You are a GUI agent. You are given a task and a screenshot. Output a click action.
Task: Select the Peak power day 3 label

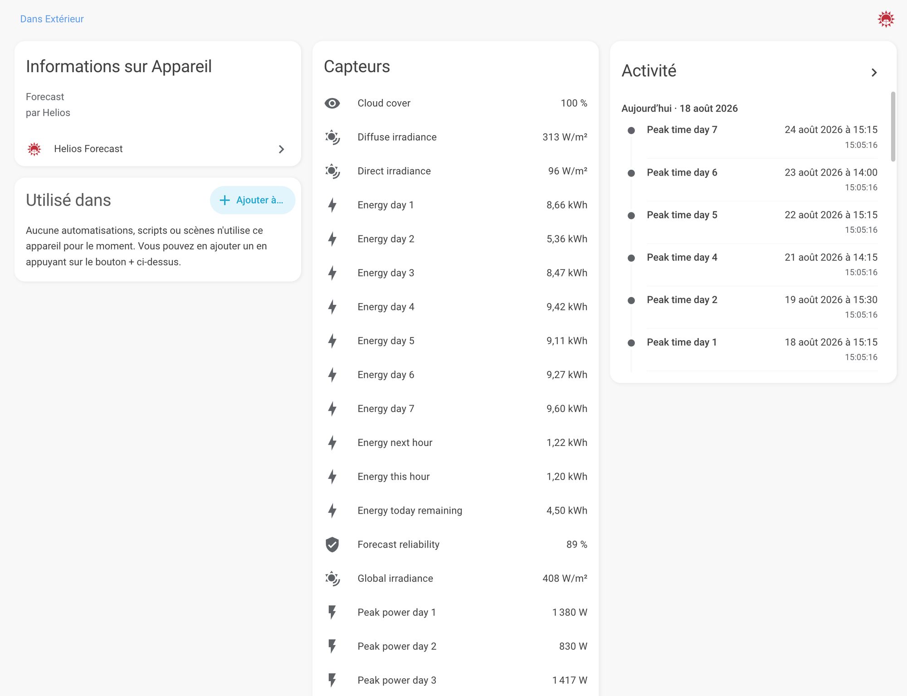point(397,681)
